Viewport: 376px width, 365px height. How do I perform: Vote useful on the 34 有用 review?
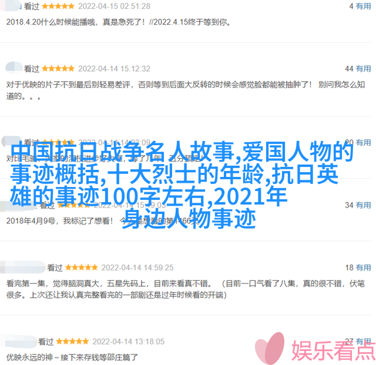click(x=358, y=205)
